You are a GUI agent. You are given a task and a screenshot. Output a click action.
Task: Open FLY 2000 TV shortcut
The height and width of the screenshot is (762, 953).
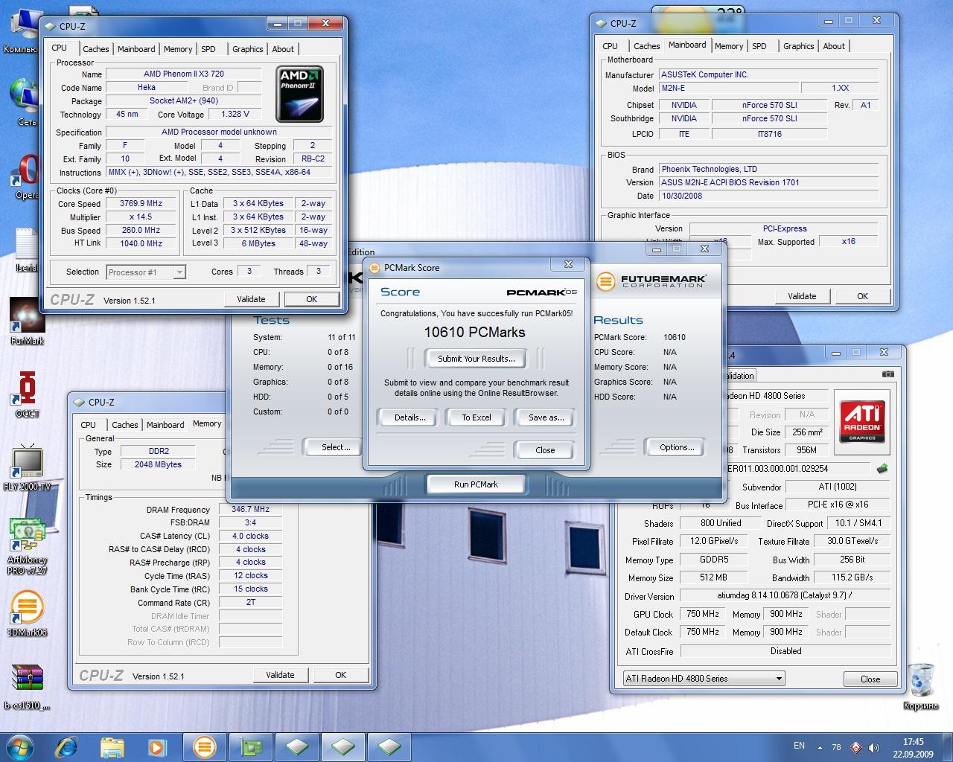coord(28,467)
